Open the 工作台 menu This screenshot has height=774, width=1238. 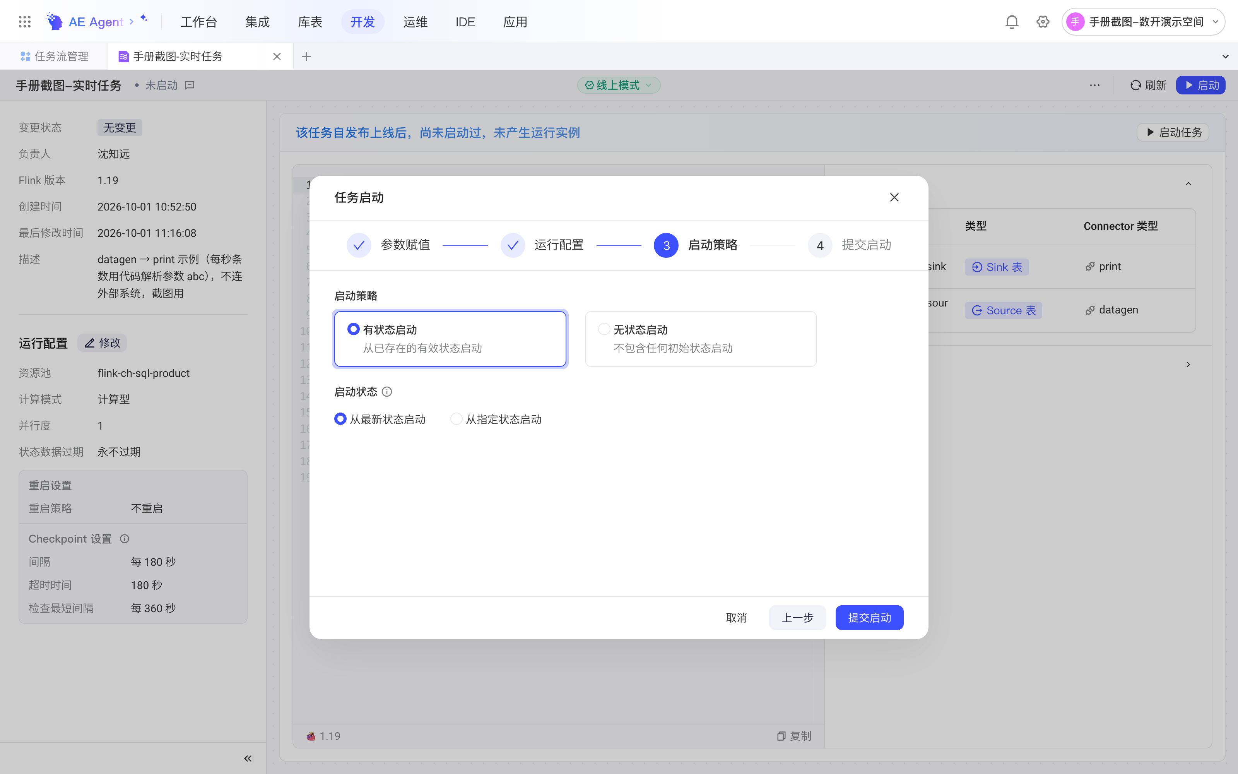point(198,22)
